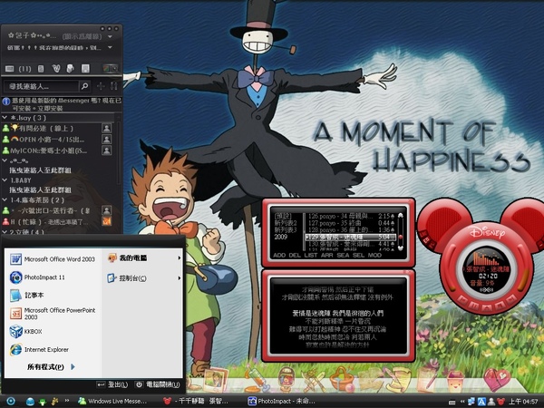Switch to 千千靜聽 player taskbar button
The width and height of the screenshot is (544, 408).
click(195, 401)
